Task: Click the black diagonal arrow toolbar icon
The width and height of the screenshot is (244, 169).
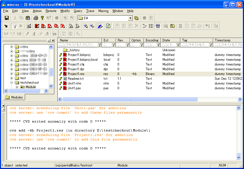Action: click(6, 26)
